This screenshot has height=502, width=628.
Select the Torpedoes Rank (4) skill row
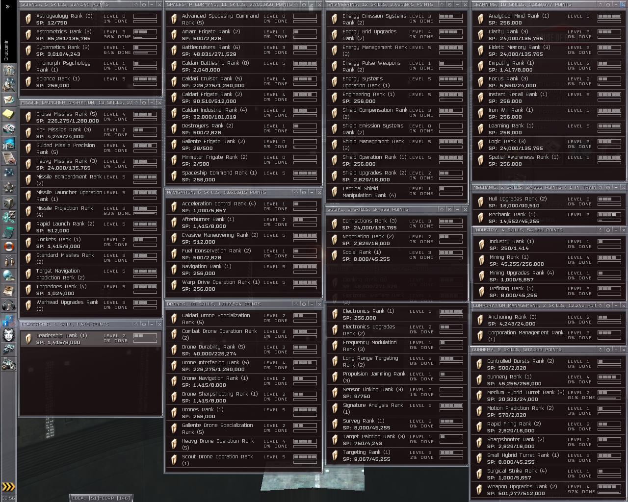(91, 290)
